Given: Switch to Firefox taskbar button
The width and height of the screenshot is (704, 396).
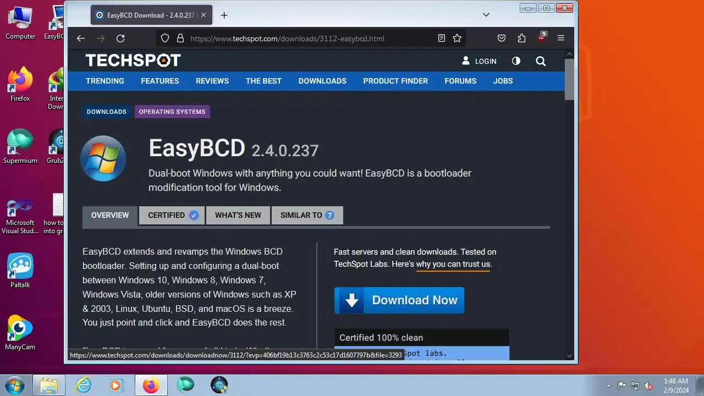Looking at the screenshot, I should click(x=151, y=385).
